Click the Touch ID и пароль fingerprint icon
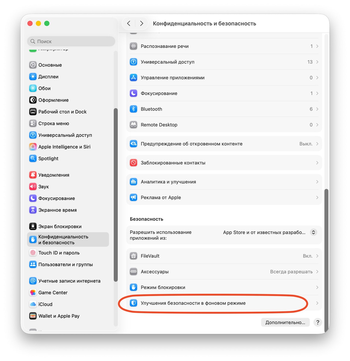The width and height of the screenshot is (350, 361). coord(33,253)
